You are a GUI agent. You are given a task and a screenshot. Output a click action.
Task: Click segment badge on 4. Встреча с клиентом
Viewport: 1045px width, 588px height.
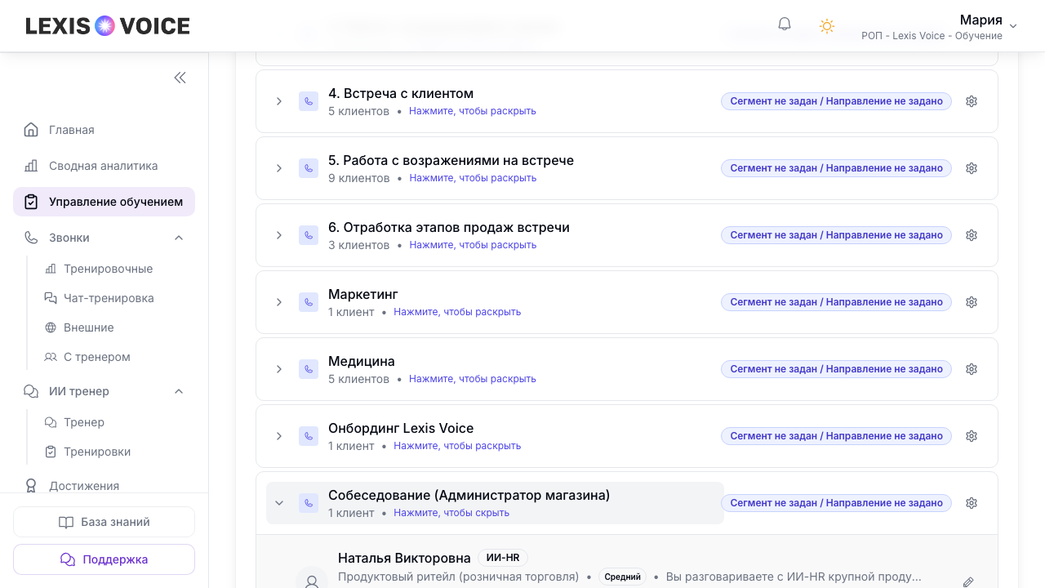pos(836,101)
